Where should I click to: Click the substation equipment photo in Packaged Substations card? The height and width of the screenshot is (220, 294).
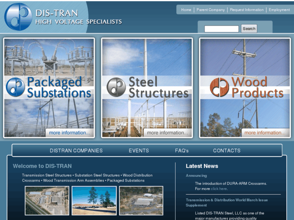point(49,57)
